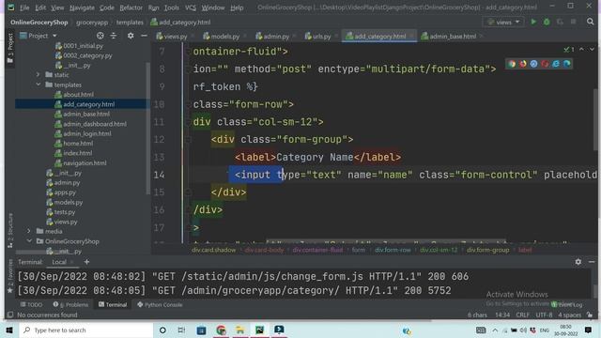Open the Event Log
The image size is (601, 338).
(x=567, y=304)
